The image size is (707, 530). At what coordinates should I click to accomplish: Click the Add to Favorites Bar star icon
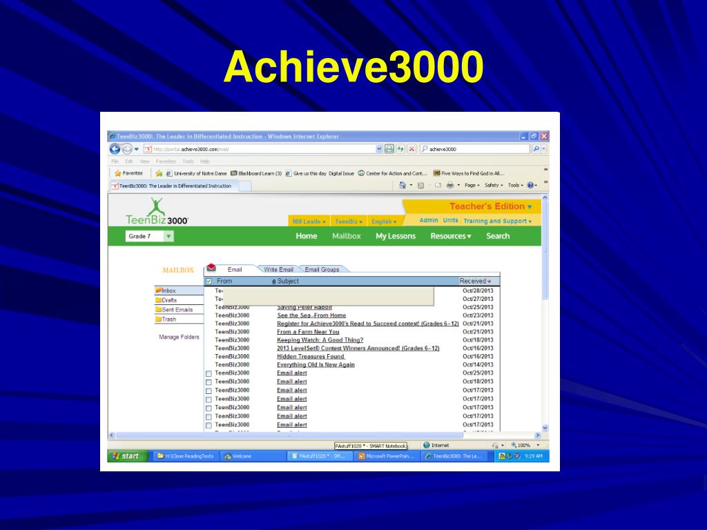(159, 173)
